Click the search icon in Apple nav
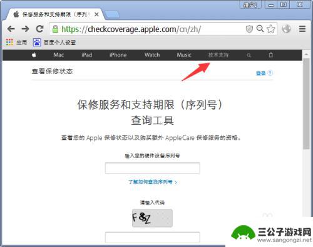The width and height of the screenshot is (313, 247). pos(249,55)
